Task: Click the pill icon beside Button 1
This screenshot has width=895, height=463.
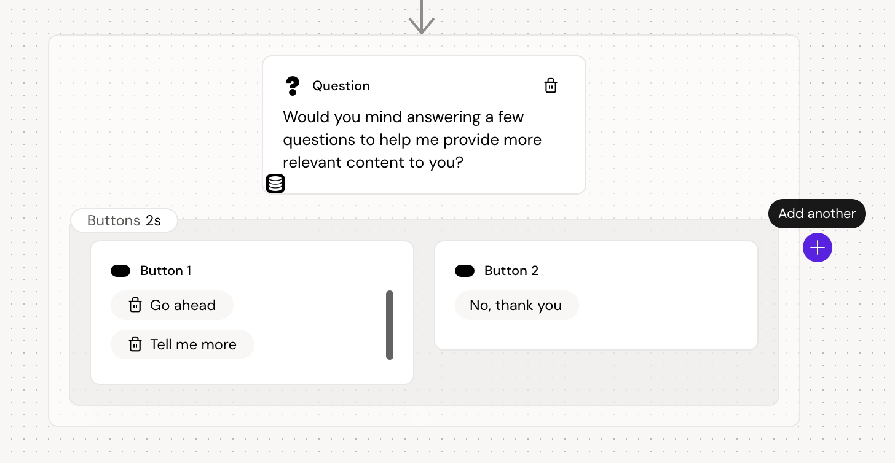Action: [x=120, y=271]
